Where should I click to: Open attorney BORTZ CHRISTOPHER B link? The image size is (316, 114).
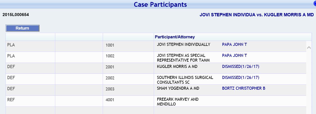244,88
